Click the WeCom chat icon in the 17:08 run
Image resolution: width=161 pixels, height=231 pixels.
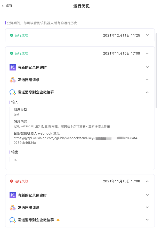click(x=13, y=220)
